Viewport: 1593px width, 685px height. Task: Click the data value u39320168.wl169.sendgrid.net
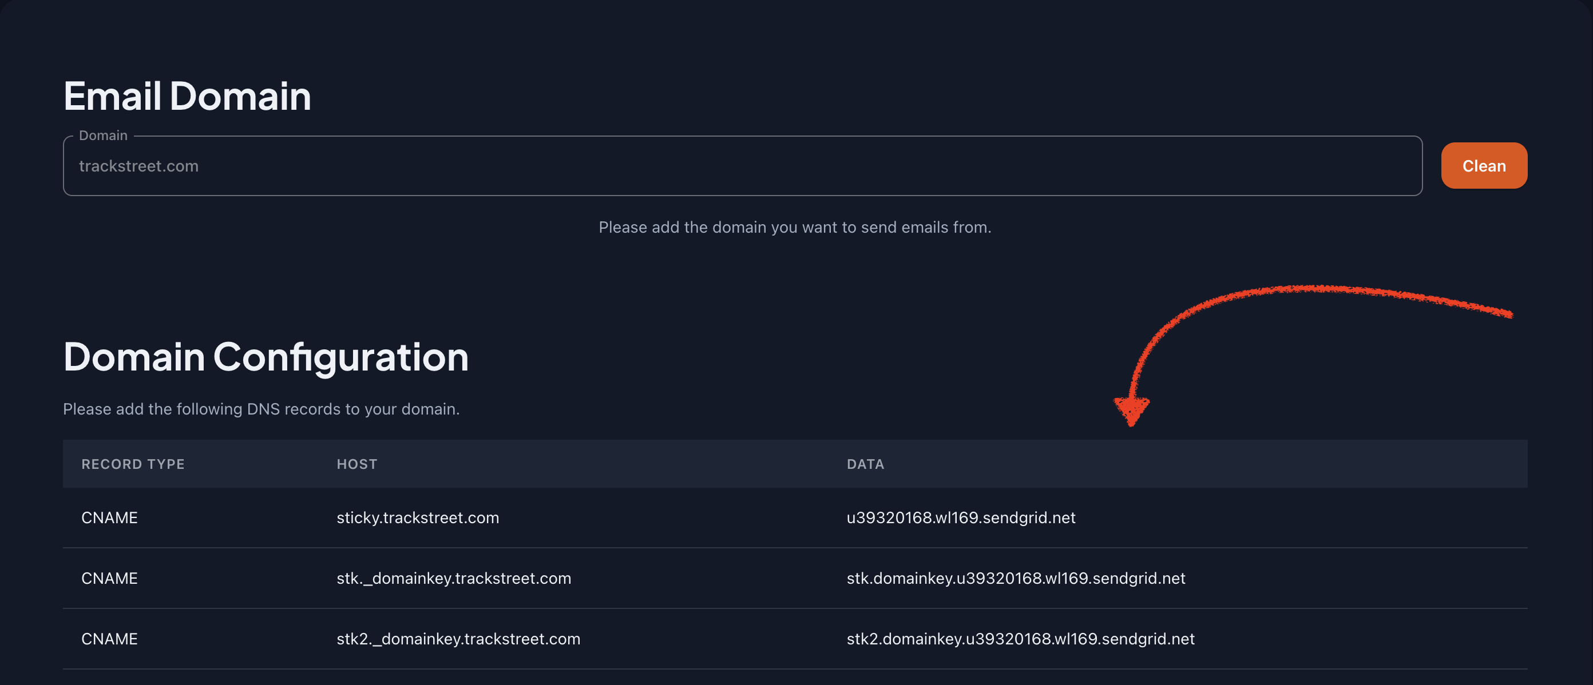(960, 517)
